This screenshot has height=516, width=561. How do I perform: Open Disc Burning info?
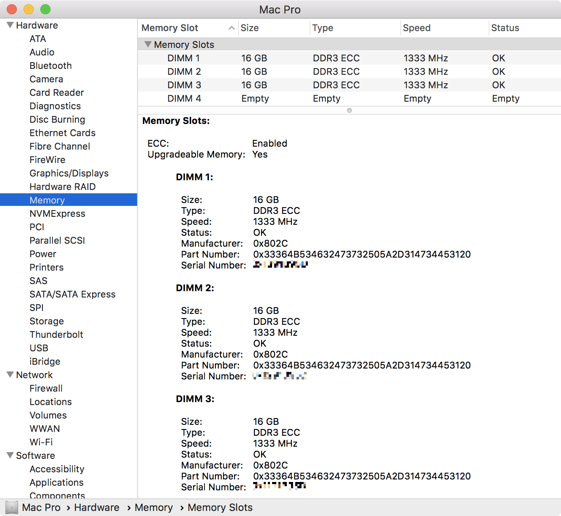click(57, 119)
